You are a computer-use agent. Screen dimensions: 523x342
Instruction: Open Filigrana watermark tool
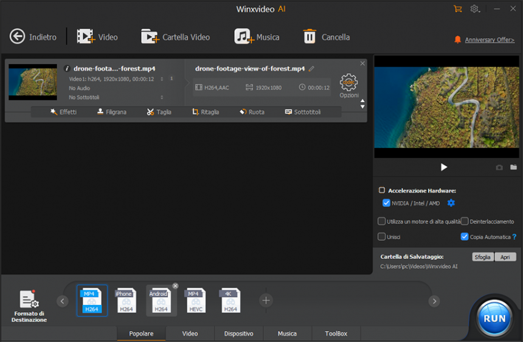[112, 112]
